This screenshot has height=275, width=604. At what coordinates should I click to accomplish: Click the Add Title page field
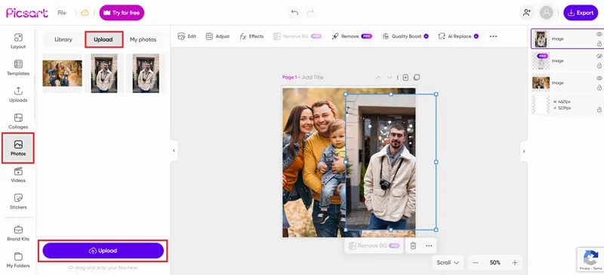coord(313,78)
